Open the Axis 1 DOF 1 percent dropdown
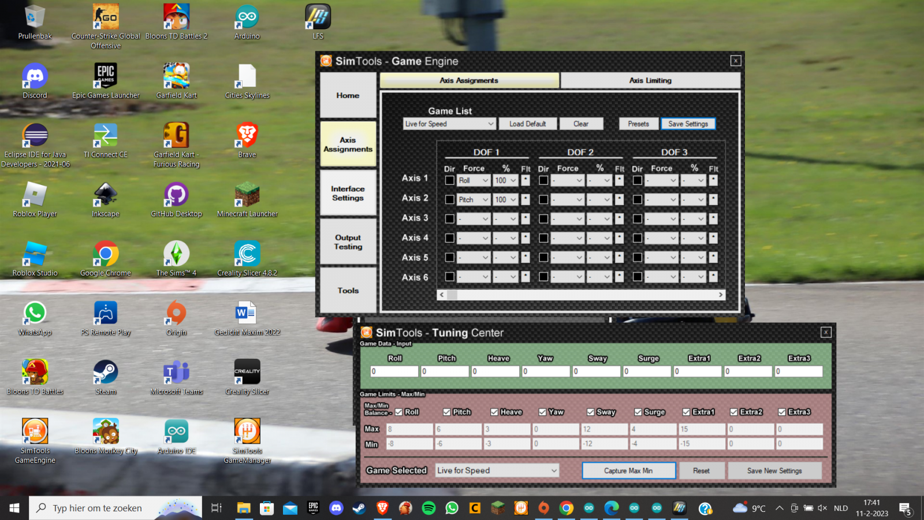Viewport: 924px width, 520px height. click(505, 180)
